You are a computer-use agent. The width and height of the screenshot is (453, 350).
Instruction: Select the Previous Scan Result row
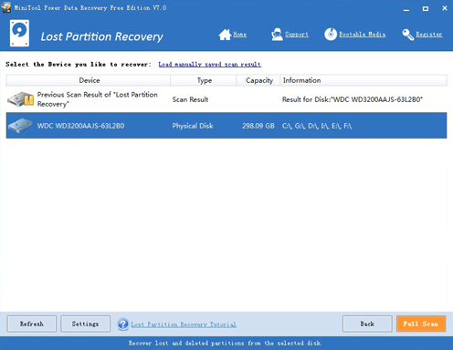(226, 99)
